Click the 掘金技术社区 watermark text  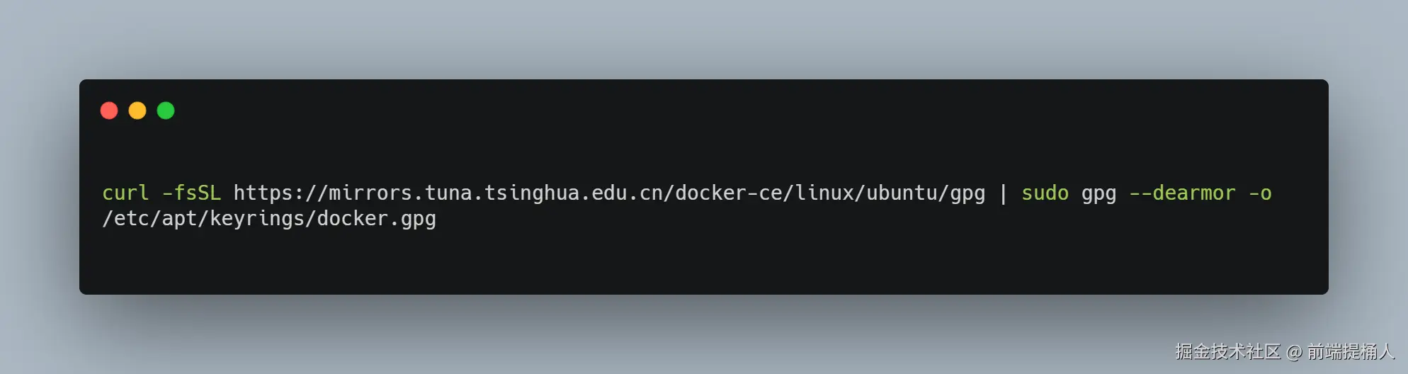click(1227, 351)
